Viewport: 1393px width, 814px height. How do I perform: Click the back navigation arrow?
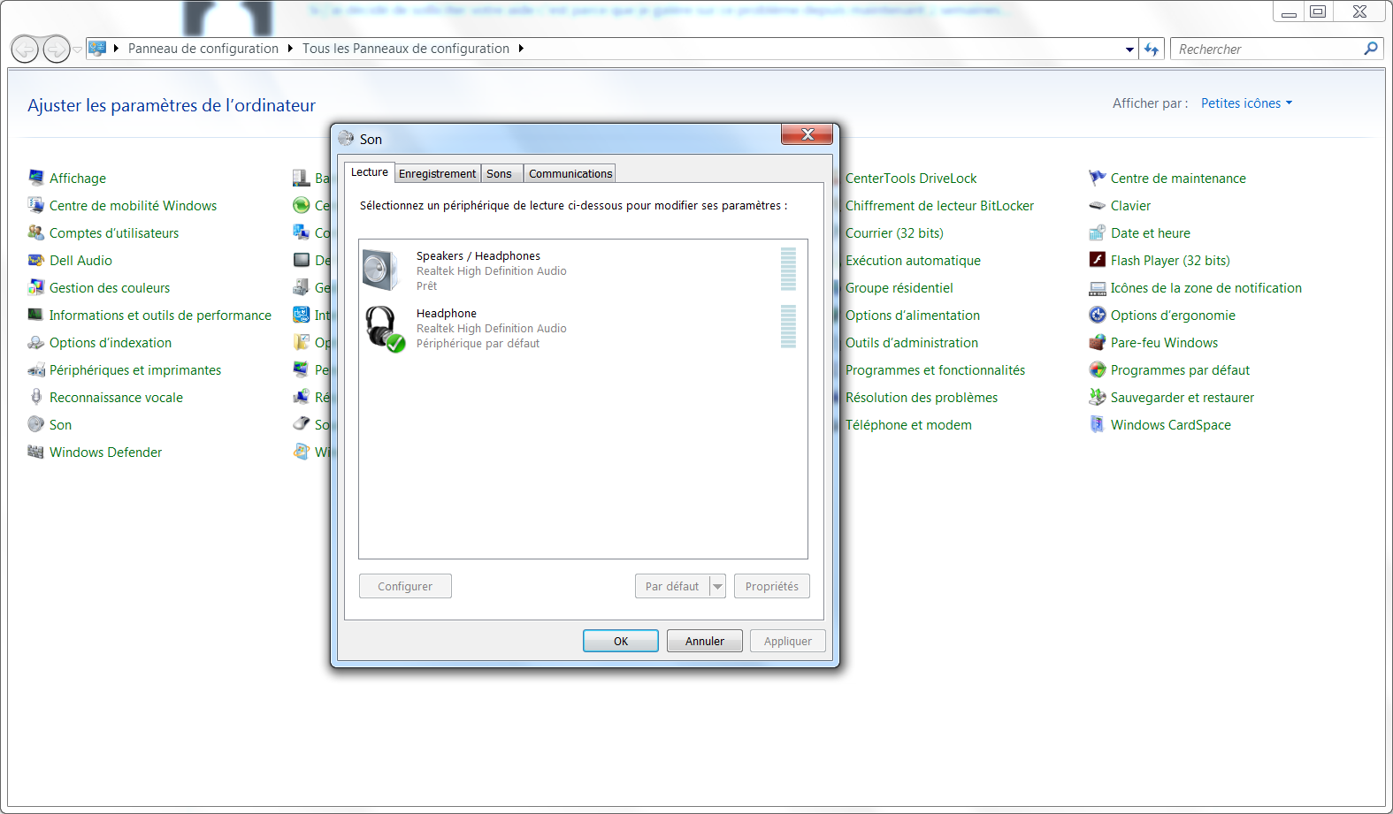[25, 49]
